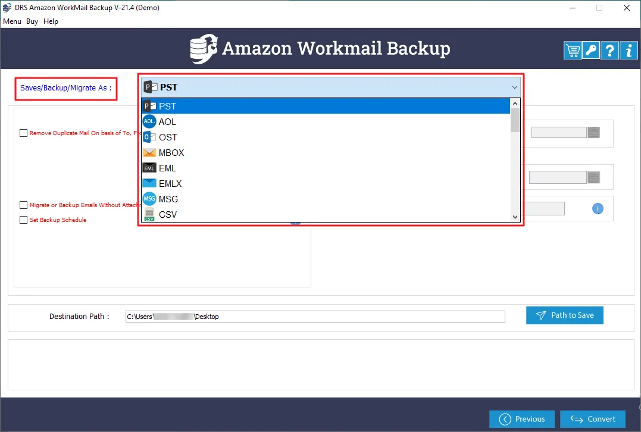Open the question mark help icon
Viewport: 641px width, 432px height.
tap(609, 51)
